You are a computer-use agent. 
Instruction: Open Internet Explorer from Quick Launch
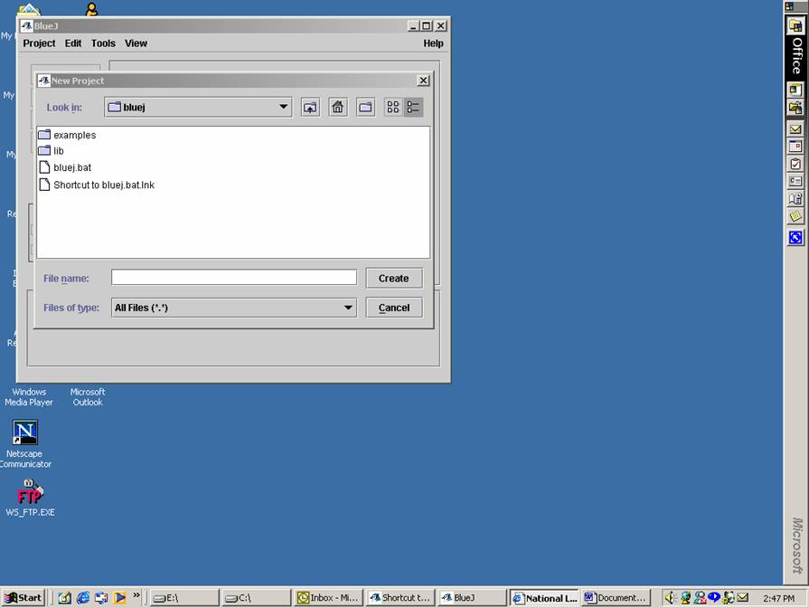pyautogui.click(x=83, y=598)
